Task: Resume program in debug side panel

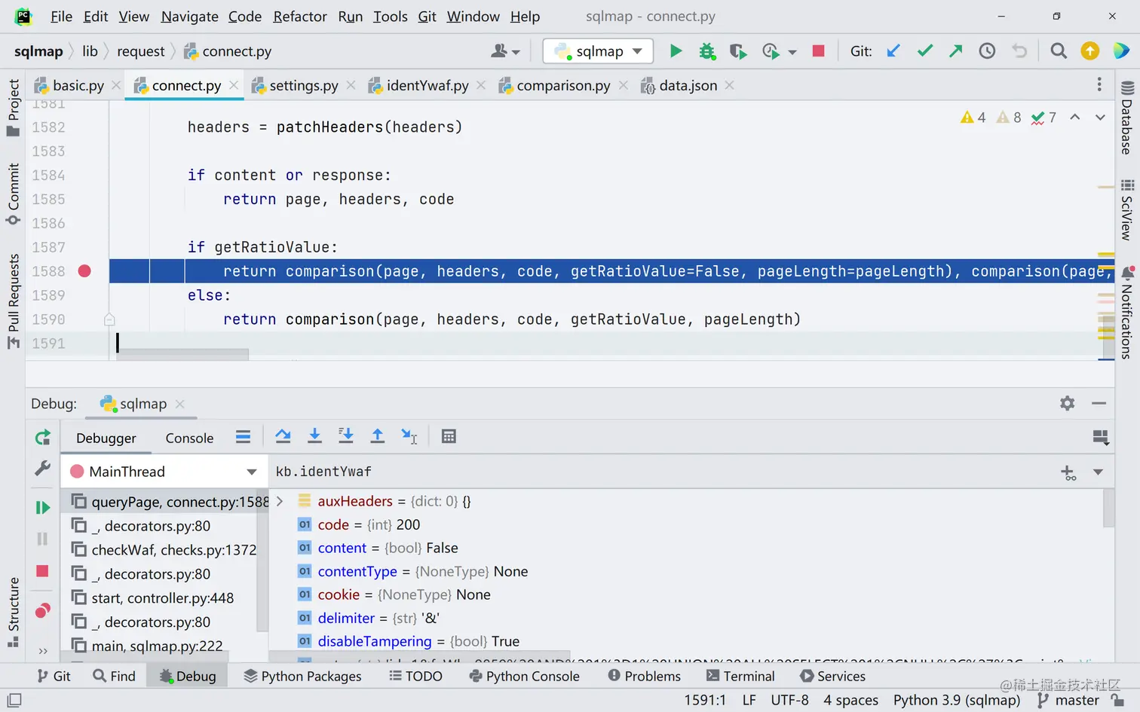Action: click(42, 507)
